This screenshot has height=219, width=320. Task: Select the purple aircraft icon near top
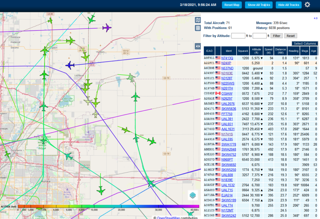click(107, 28)
